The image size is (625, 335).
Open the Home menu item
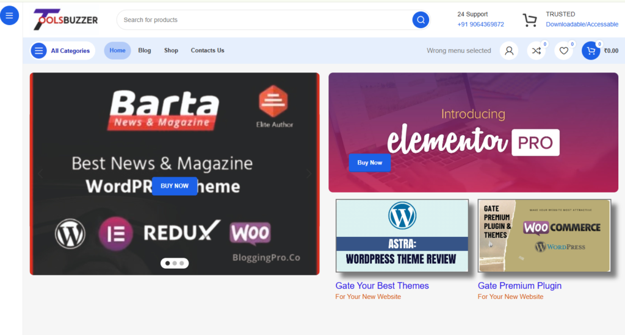click(118, 51)
